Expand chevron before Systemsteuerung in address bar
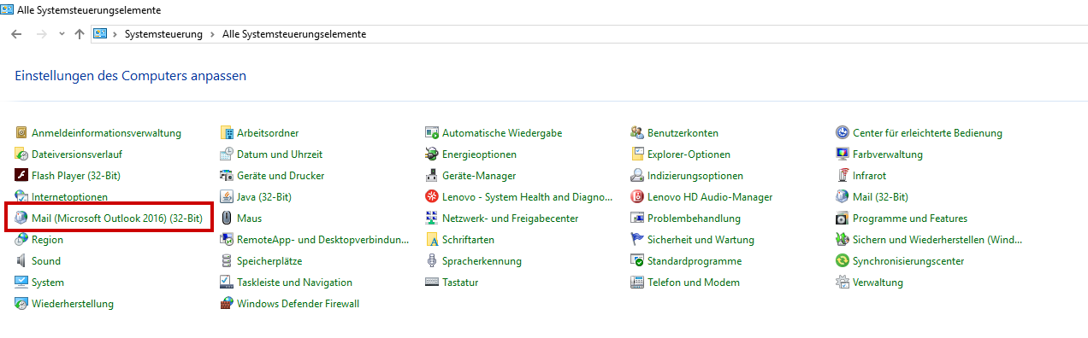This screenshot has width=1088, height=338. pyautogui.click(x=115, y=34)
